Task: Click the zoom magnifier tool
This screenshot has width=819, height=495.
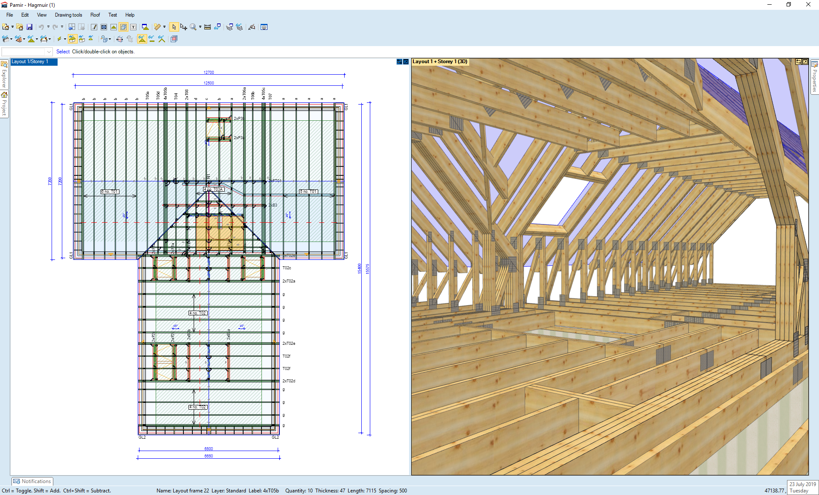Action: 193,27
